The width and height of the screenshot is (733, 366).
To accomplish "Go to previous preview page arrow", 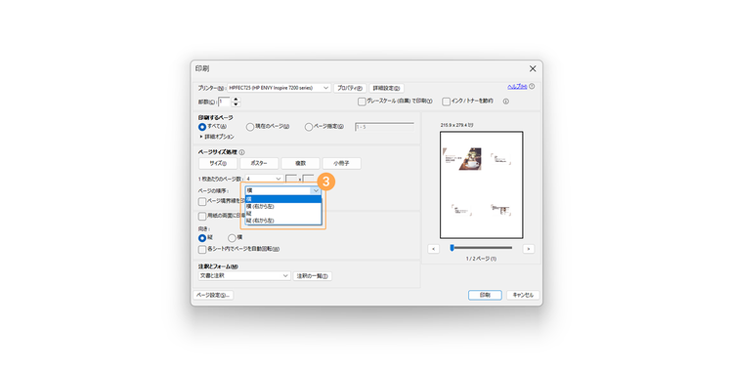I will click(x=433, y=249).
